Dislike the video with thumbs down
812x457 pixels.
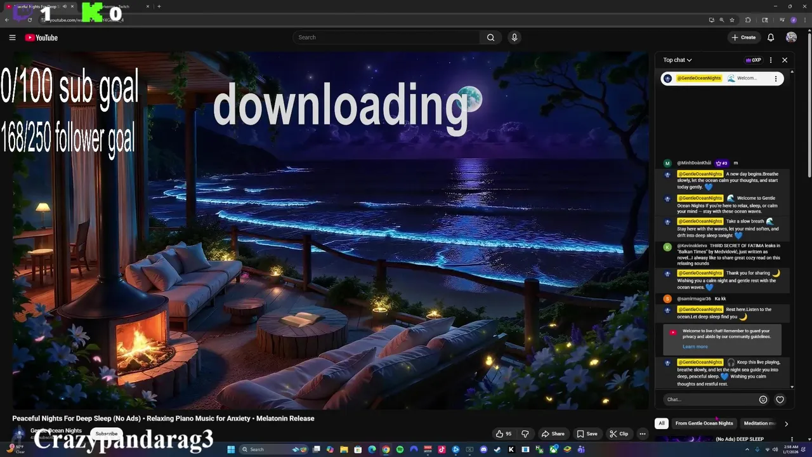coord(525,434)
